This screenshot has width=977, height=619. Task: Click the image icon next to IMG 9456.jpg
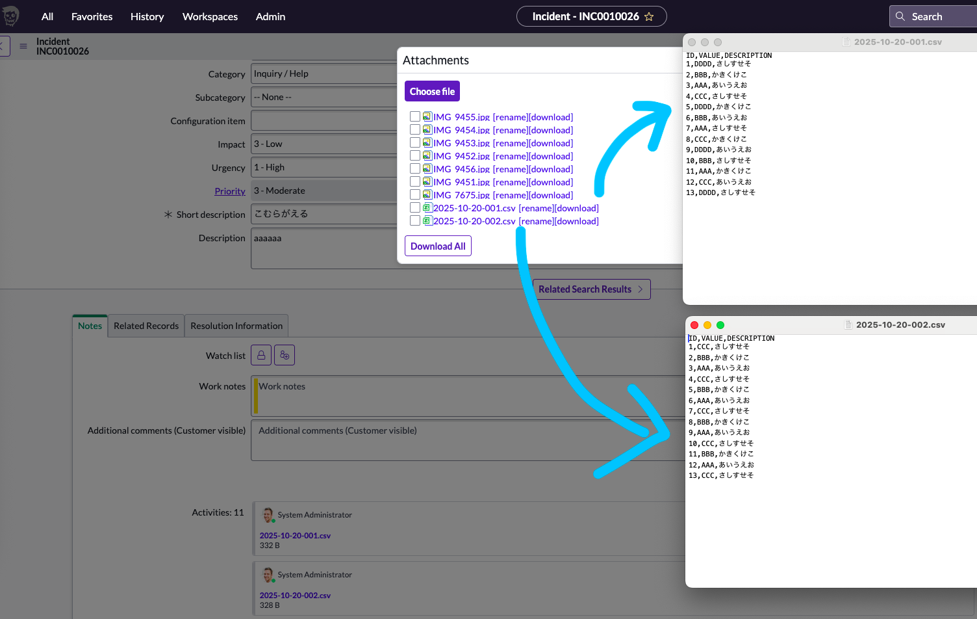(x=427, y=168)
